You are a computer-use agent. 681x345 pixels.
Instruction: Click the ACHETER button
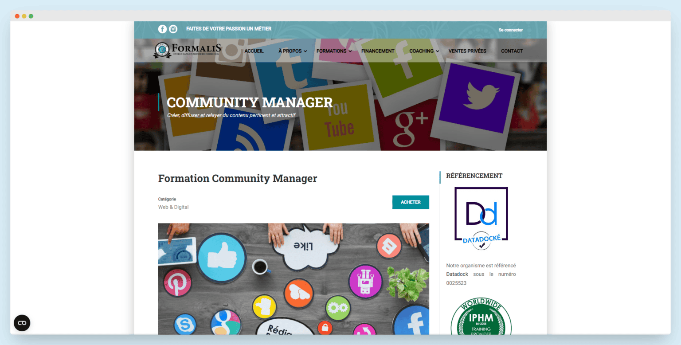tap(411, 202)
